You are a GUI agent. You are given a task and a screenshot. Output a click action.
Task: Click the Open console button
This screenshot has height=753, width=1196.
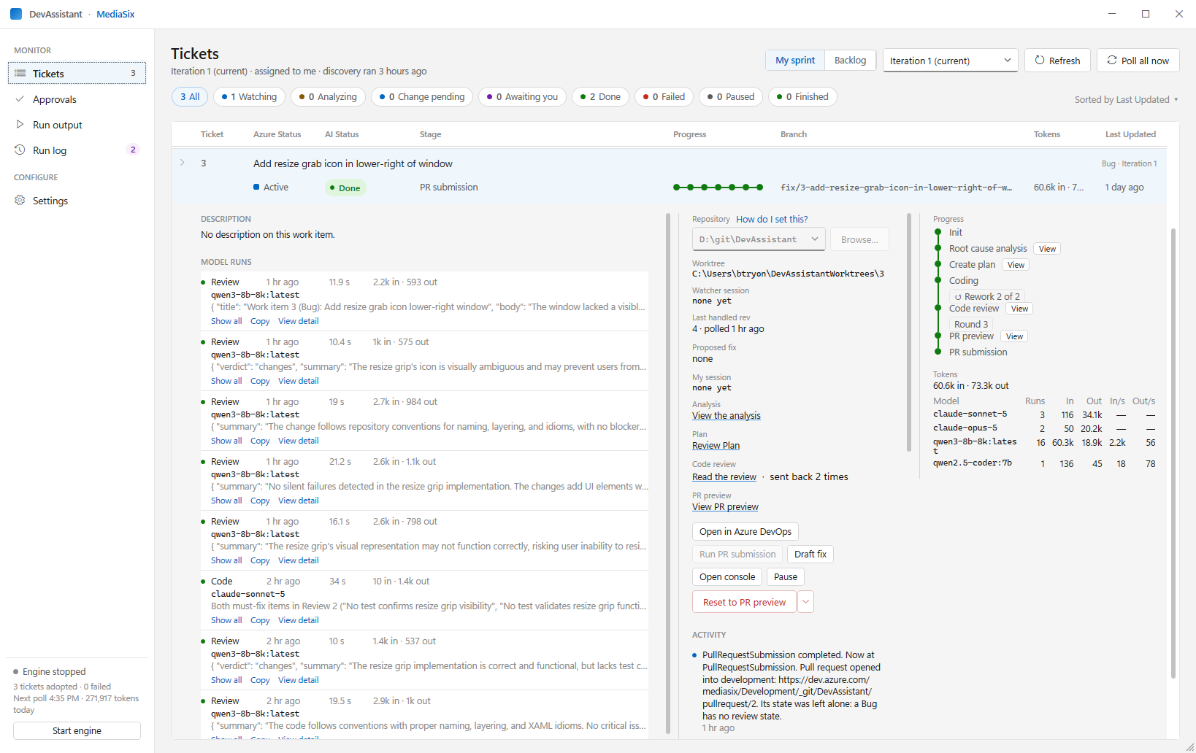coord(727,576)
